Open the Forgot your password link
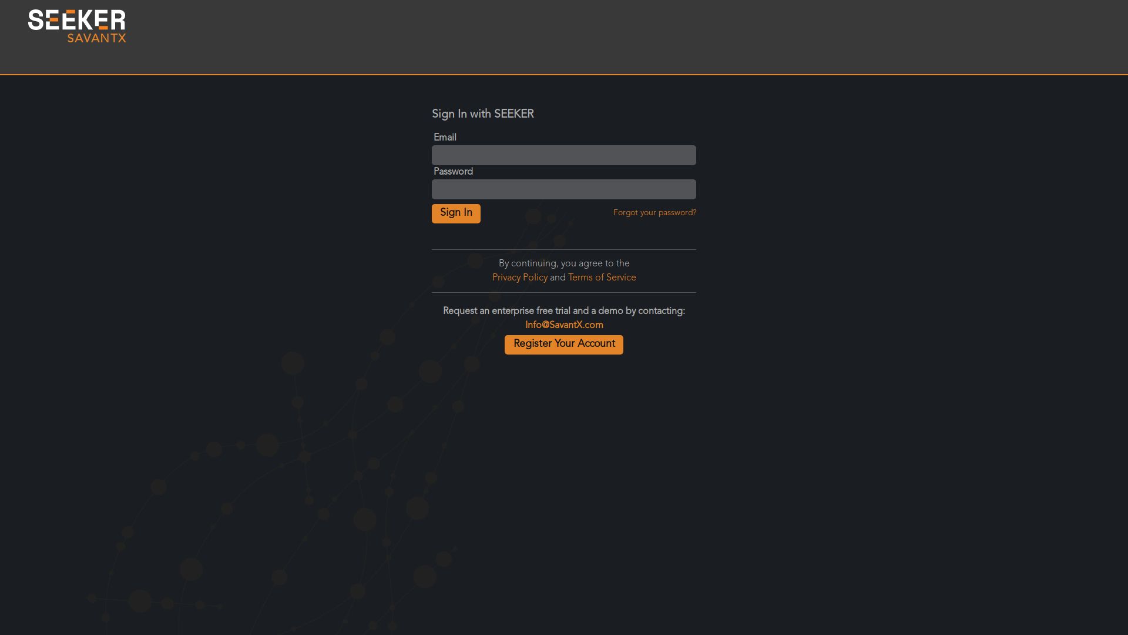The width and height of the screenshot is (1128, 635). [654, 213]
